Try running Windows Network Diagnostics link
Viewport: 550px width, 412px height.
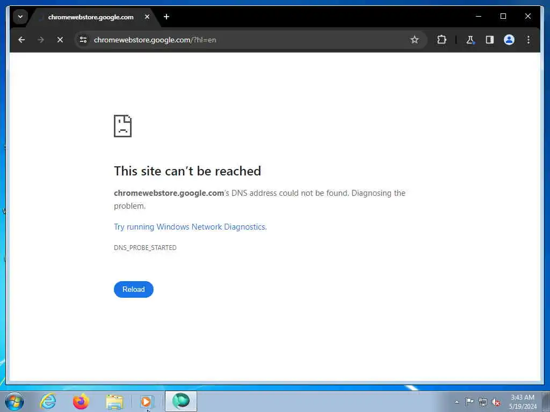[x=191, y=227]
